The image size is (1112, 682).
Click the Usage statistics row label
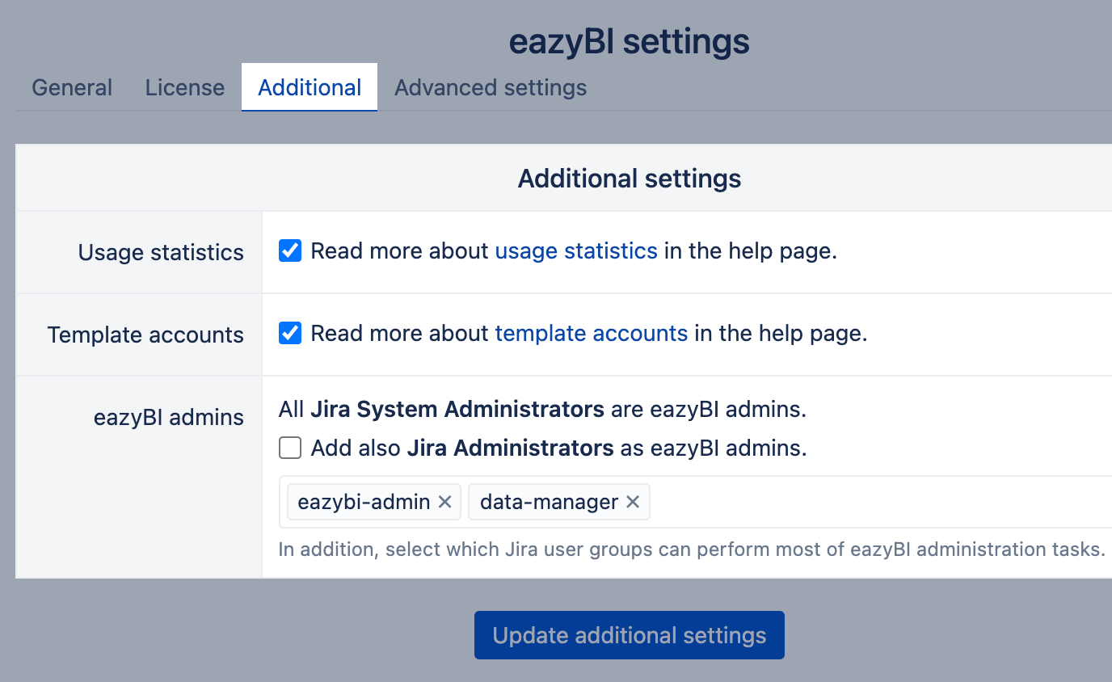click(161, 253)
